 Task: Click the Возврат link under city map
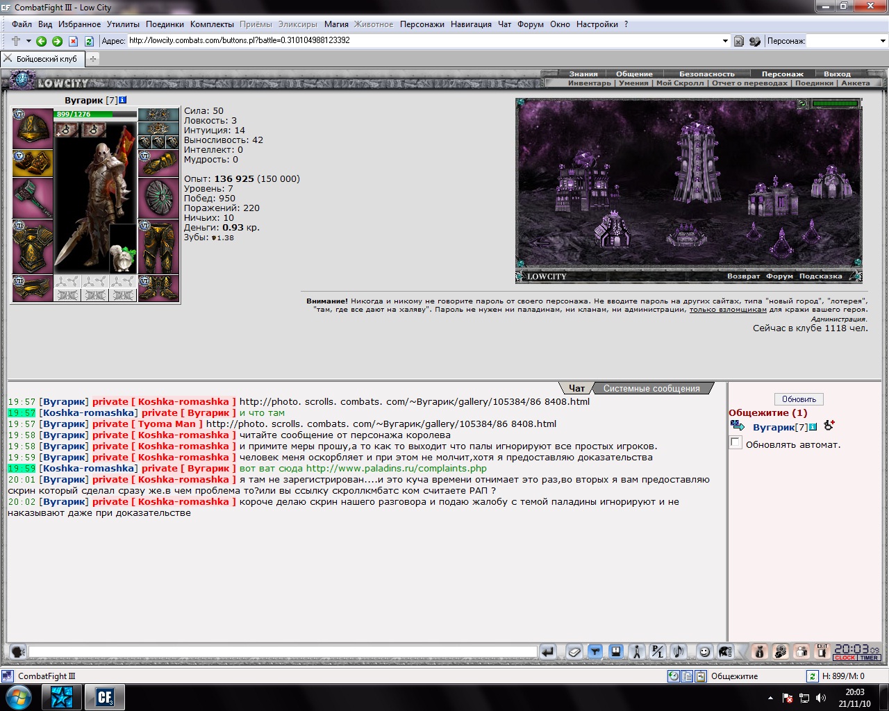point(743,276)
